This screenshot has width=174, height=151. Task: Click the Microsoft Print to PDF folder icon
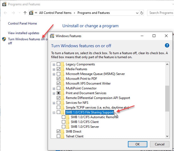pos(62,79)
